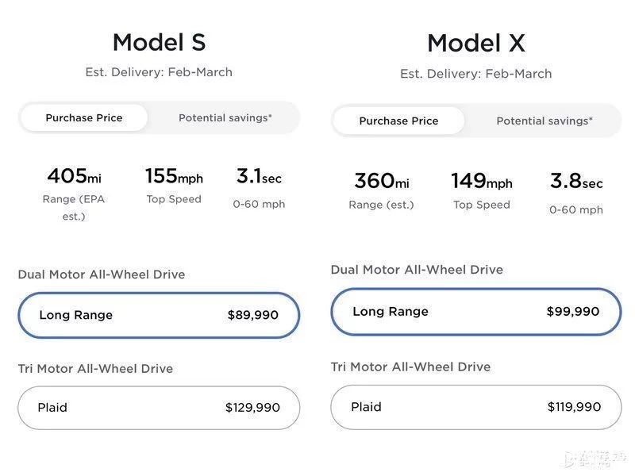The image size is (635, 476).
Task: Choose Model S Long Range at $89,990
Action: tap(159, 315)
